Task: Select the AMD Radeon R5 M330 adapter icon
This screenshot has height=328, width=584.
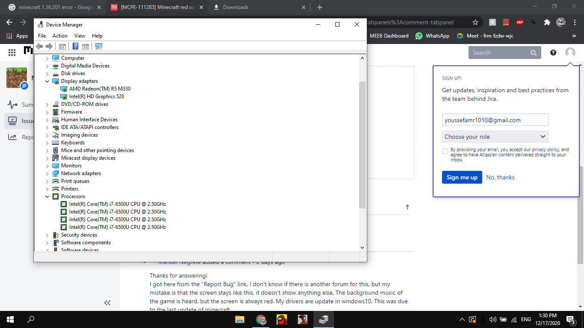Action: pyautogui.click(x=64, y=89)
